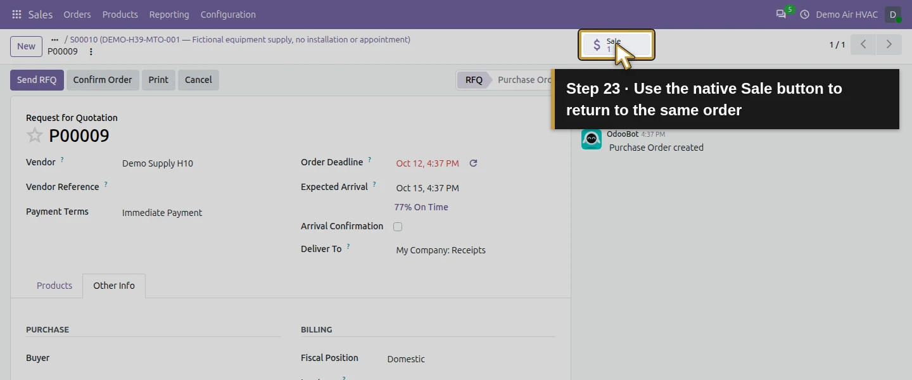This screenshot has height=380, width=912.
Task: Click Demo Air HVAC company switcher
Action: point(847,14)
